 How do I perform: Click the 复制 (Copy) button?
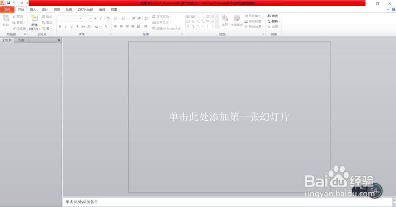18,23
